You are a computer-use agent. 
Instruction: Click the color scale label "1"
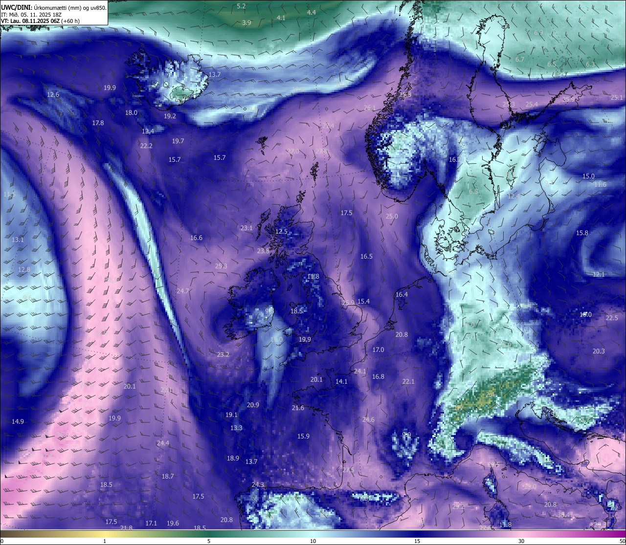pos(105,541)
